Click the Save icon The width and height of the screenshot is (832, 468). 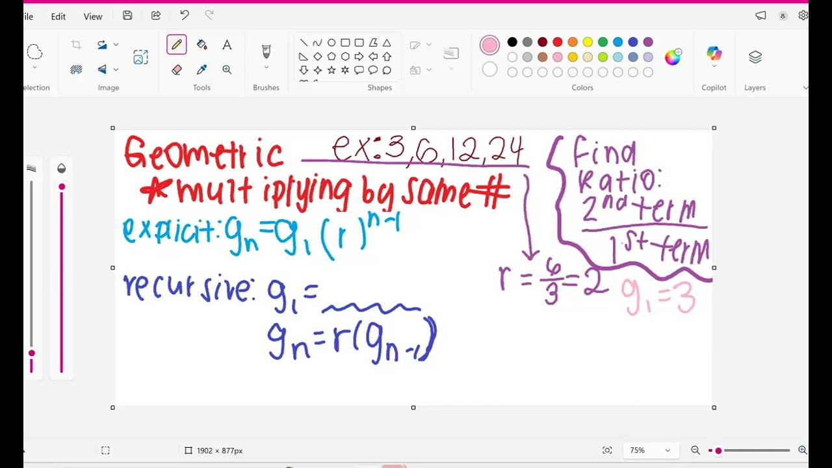pyautogui.click(x=127, y=16)
